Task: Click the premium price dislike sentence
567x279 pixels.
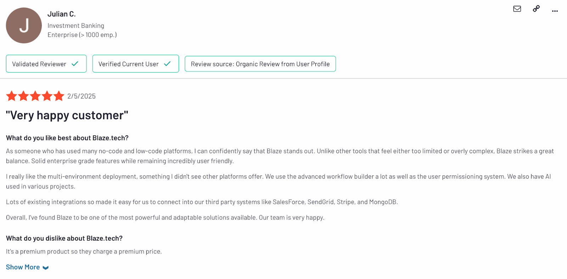Action: [84, 251]
